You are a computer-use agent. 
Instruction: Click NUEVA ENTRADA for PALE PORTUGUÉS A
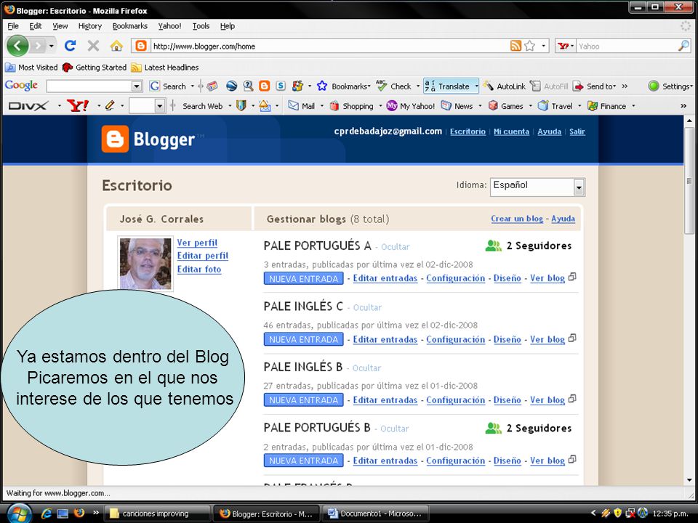(304, 279)
